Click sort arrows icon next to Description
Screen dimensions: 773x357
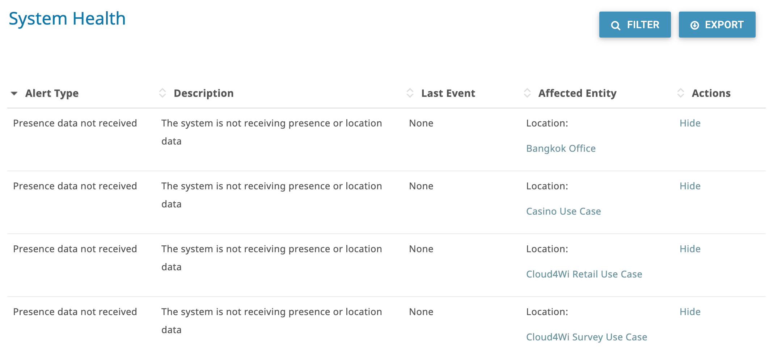[x=162, y=93]
